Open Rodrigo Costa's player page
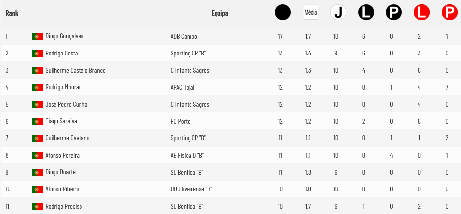Viewport: 461px width, 214px height. pos(61,53)
